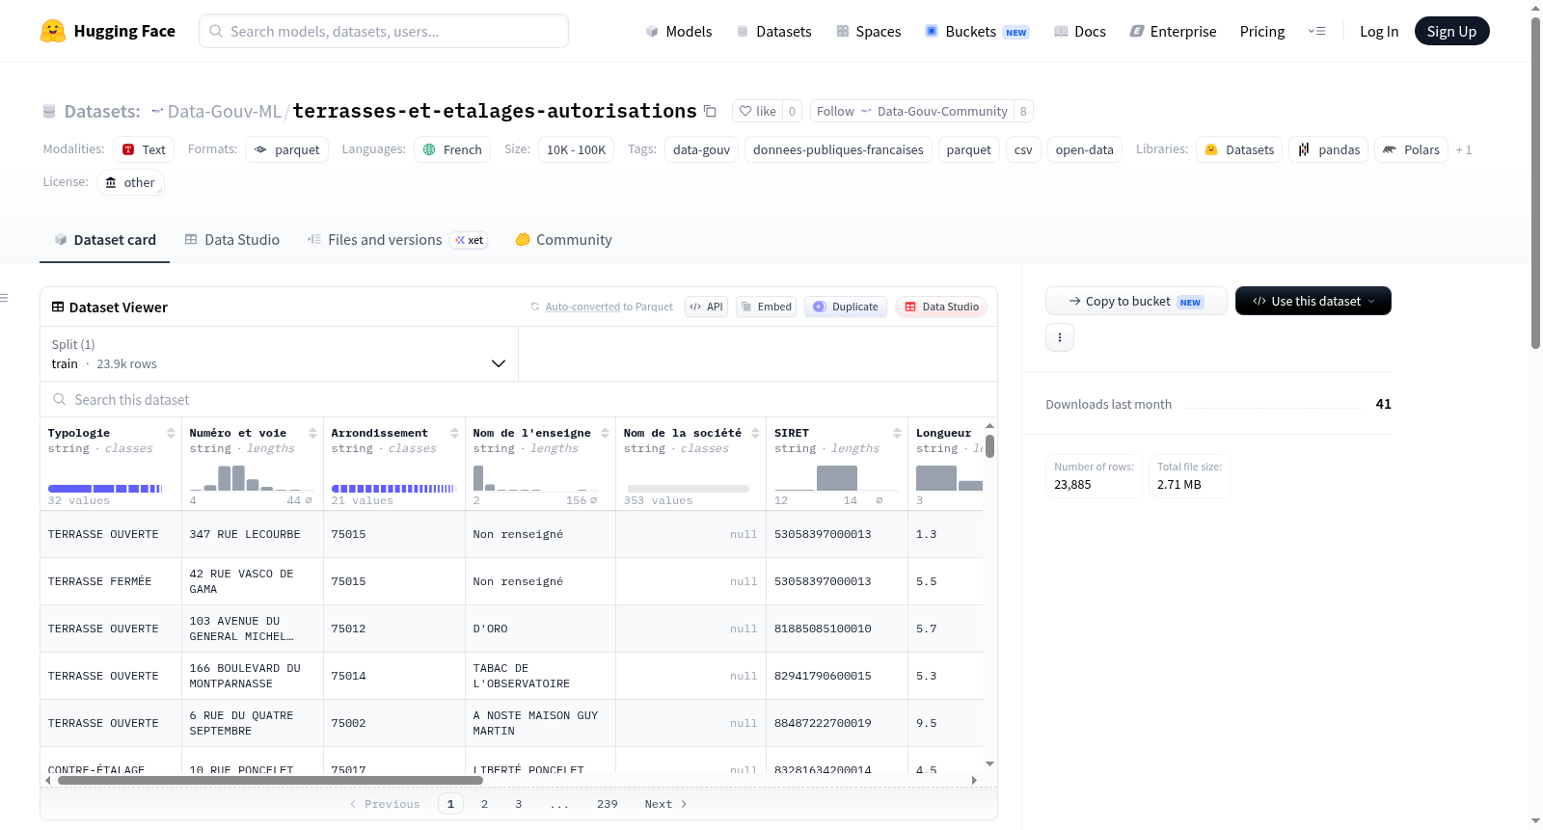The width and height of the screenshot is (1543, 830).
Task: Click the Polars library tag
Action: 1411,149
